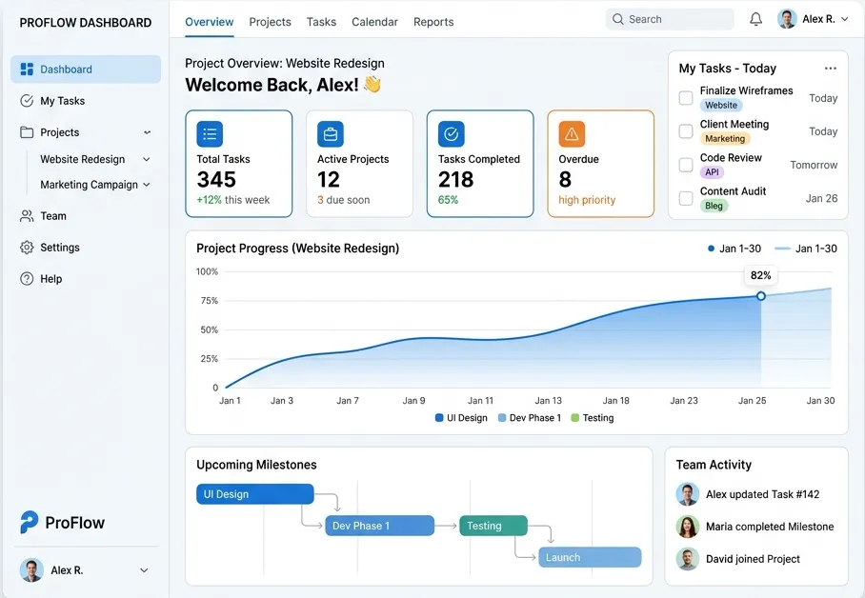The image size is (865, 598).
Task: Check the Content Audit task checkbox
Action: point(686,198)
